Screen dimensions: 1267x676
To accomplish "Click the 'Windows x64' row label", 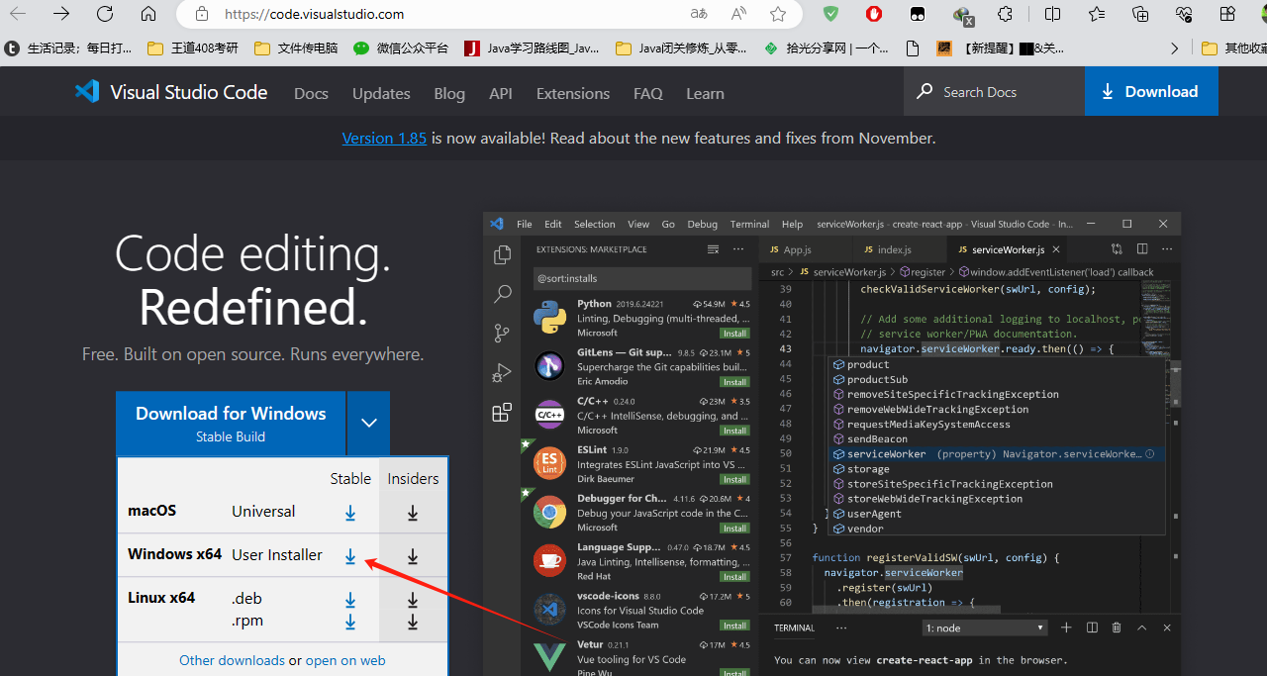I will point(174,554).
